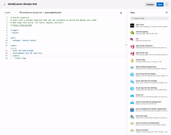
Task: Select the Android signing task icon
Action: point(132,33)
